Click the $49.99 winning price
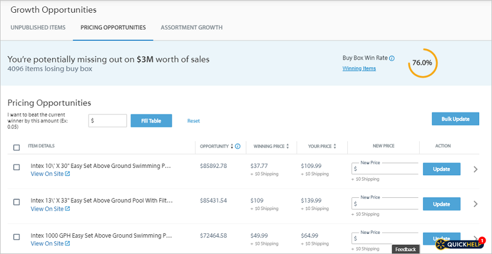 [259, 235]
